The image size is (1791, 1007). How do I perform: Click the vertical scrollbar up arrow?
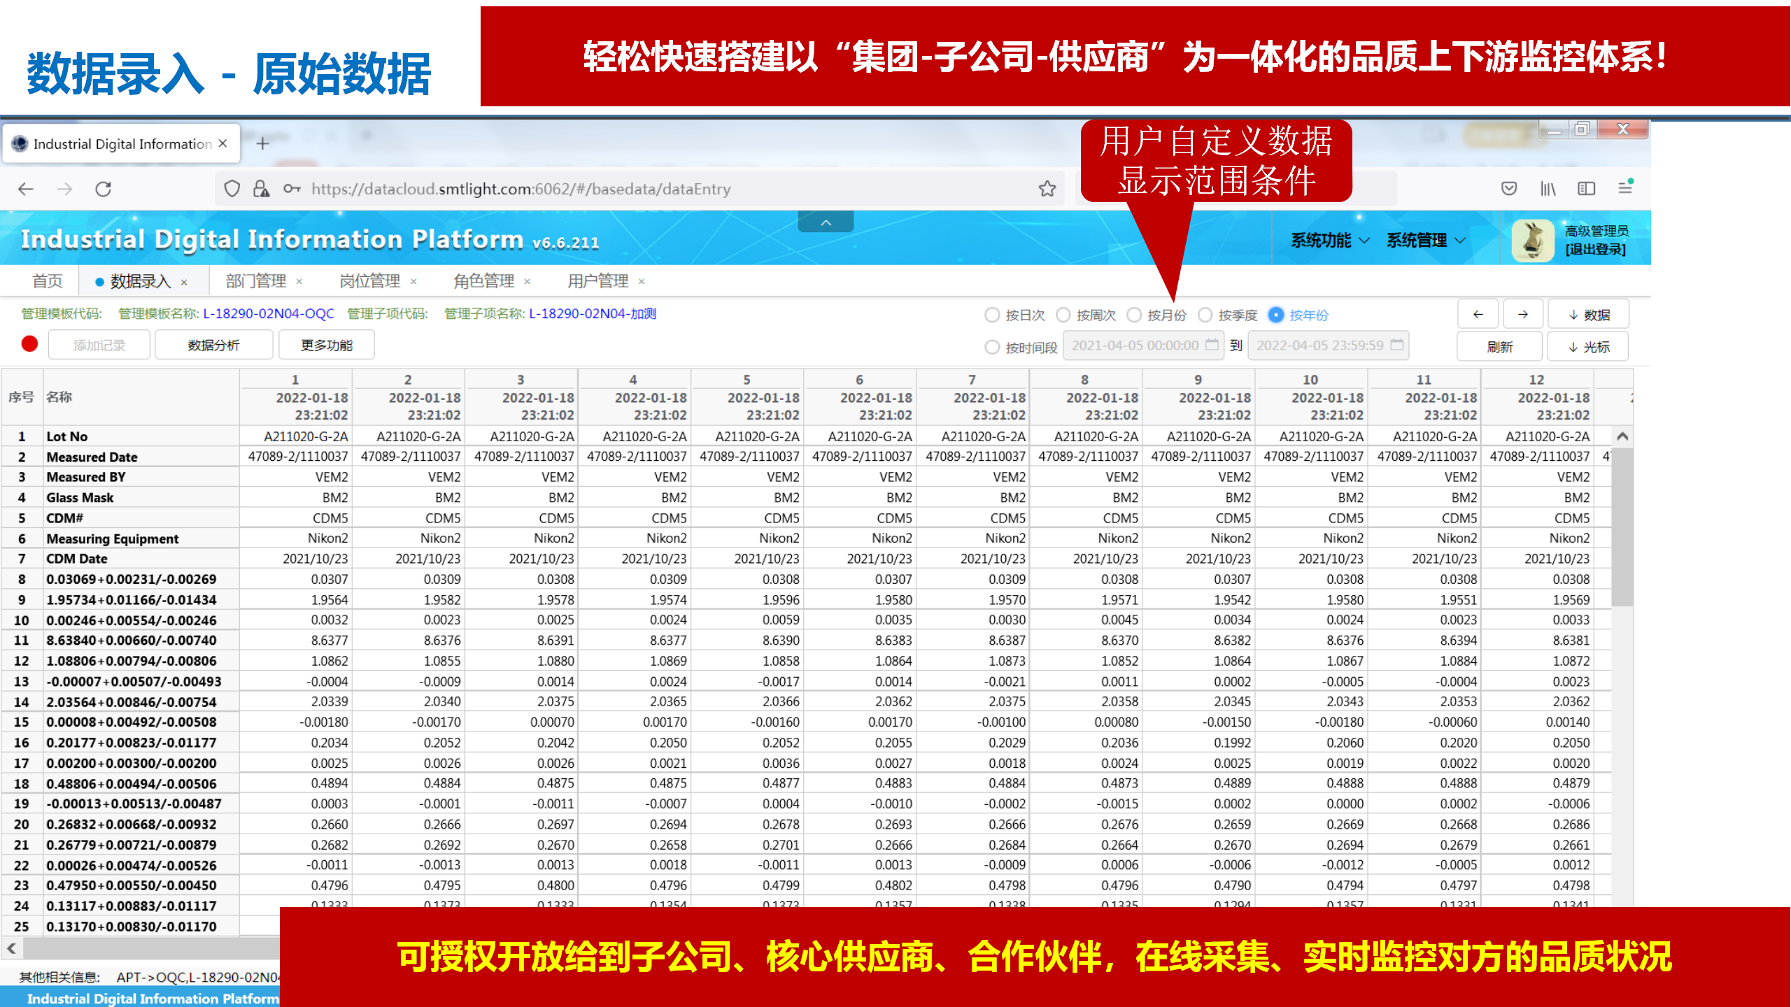[x=1622, y=437]
